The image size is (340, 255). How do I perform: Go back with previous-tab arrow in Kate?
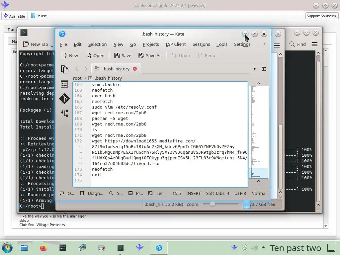click(x=77, y=69)
